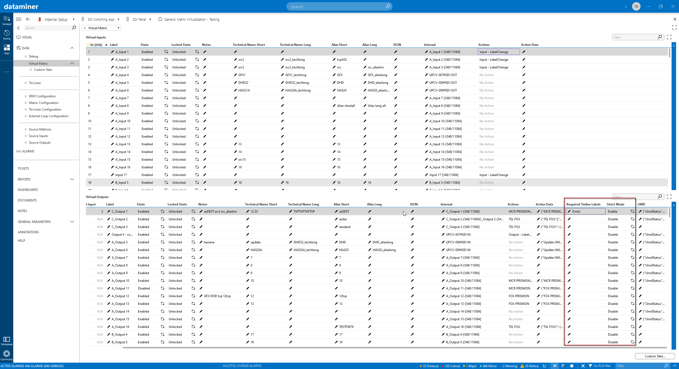The image size is (679, 369).
Task: Toggle State of A_Input 1
Action: (166, 52)
